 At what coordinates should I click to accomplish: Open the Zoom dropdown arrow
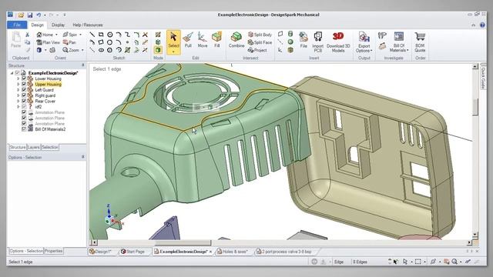click(82, 50)
